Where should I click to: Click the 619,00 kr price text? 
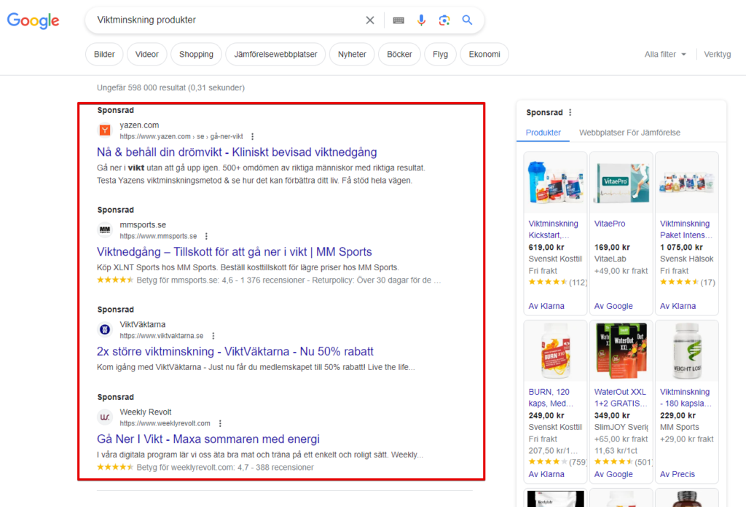[x=546, y=248]
